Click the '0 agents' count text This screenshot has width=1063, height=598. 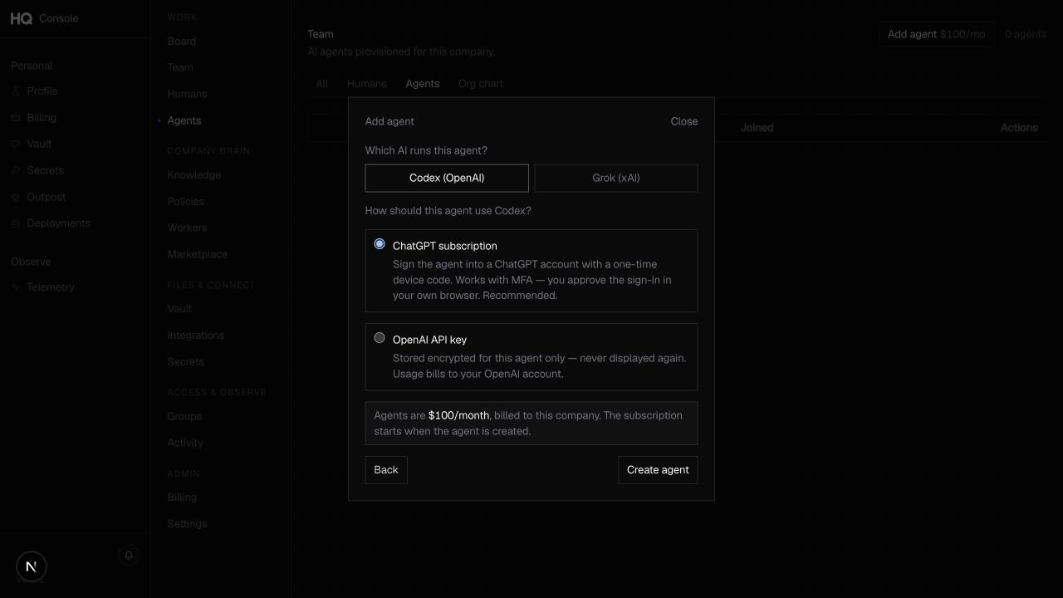[1026, 34]
